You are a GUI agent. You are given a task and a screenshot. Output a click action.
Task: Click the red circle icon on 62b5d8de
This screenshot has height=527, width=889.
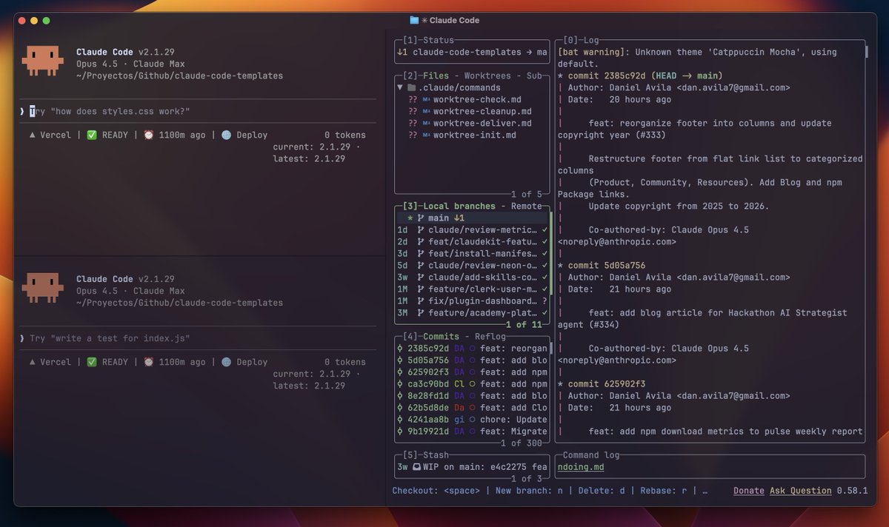pos(472,407)
